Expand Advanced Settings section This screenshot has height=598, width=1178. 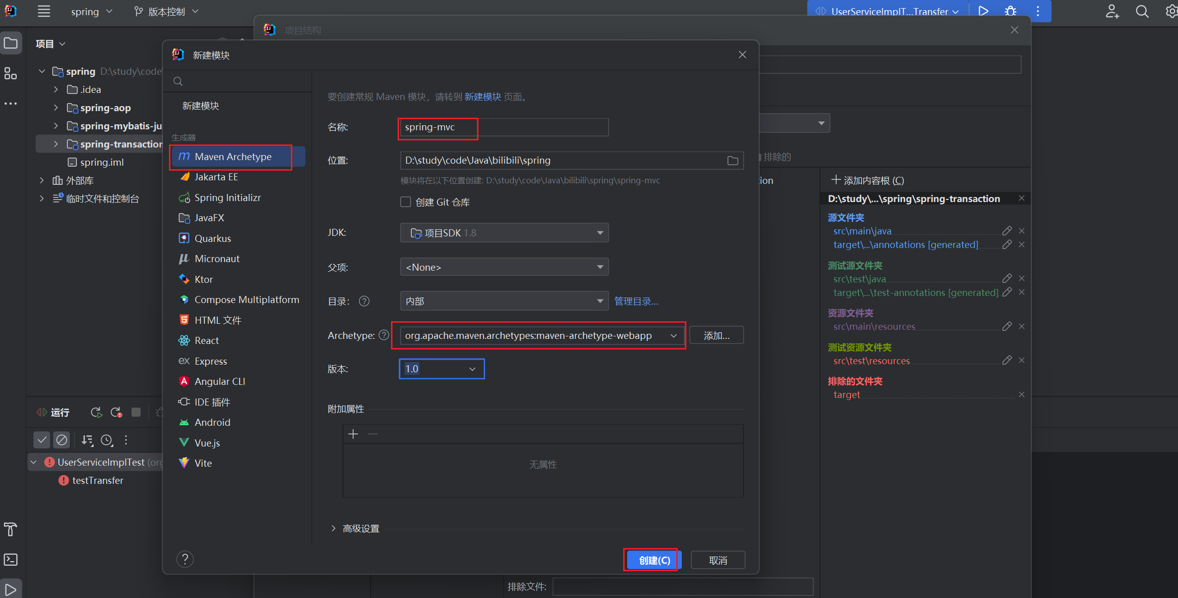click(333, 528)
